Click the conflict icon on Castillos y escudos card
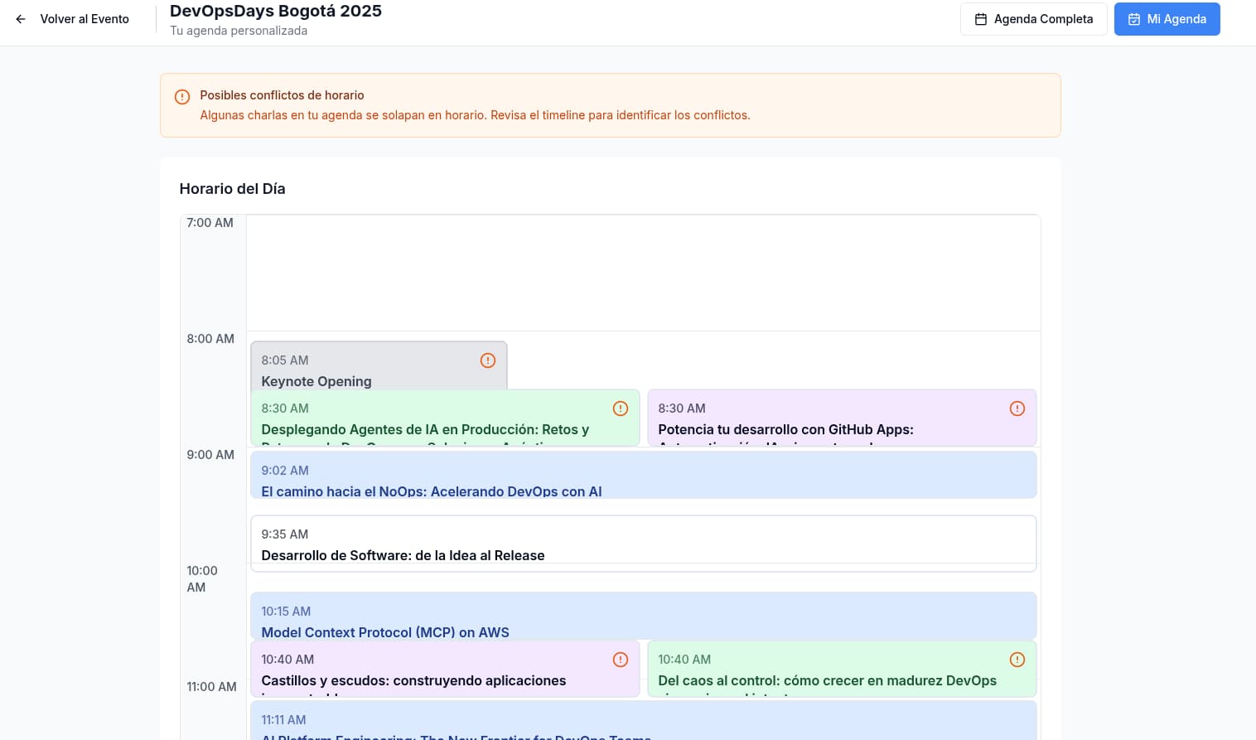Viewport: 1256px width, 740px height. (621, 660)
